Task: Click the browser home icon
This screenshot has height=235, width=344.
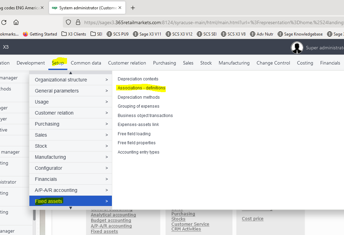Action: 16,22
